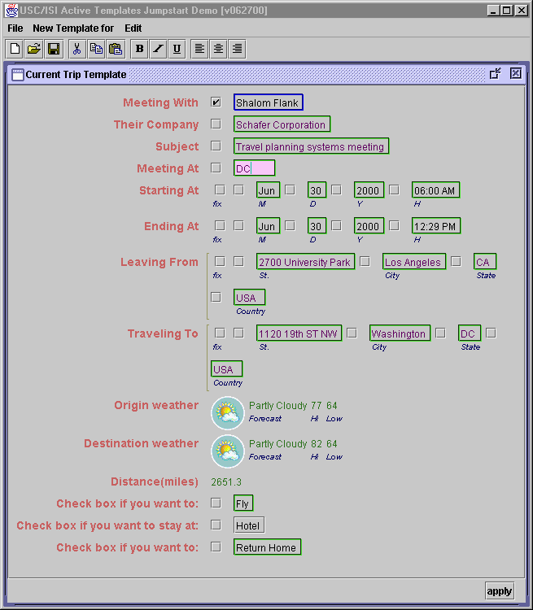The width and height of the screenshot is (533, 610).
Task: Open the File menu
Action: coord(15,28)
